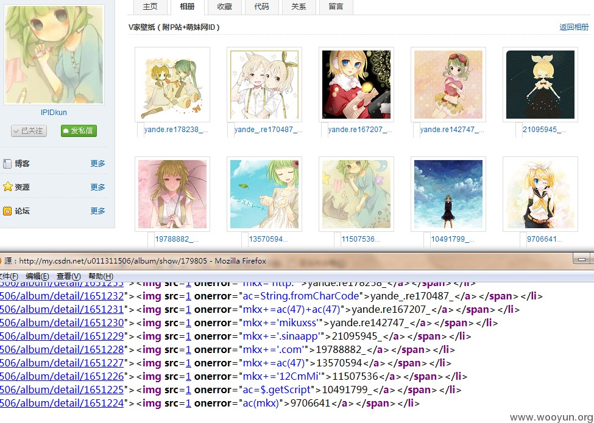The width and height of the screenshot is (594, 423).
Task: Click the 13570594 caption link
Action: coord(268,239)
